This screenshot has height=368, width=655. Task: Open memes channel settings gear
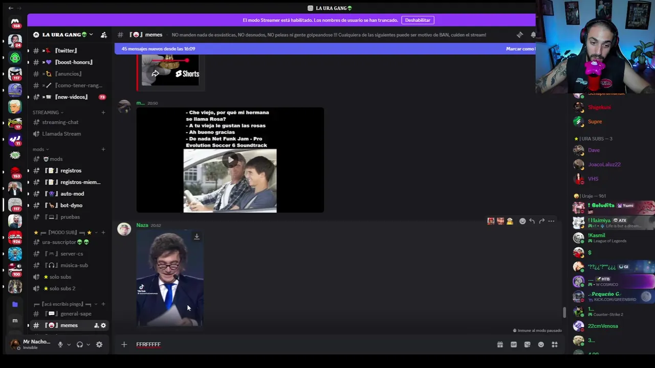tap(103, 326)
